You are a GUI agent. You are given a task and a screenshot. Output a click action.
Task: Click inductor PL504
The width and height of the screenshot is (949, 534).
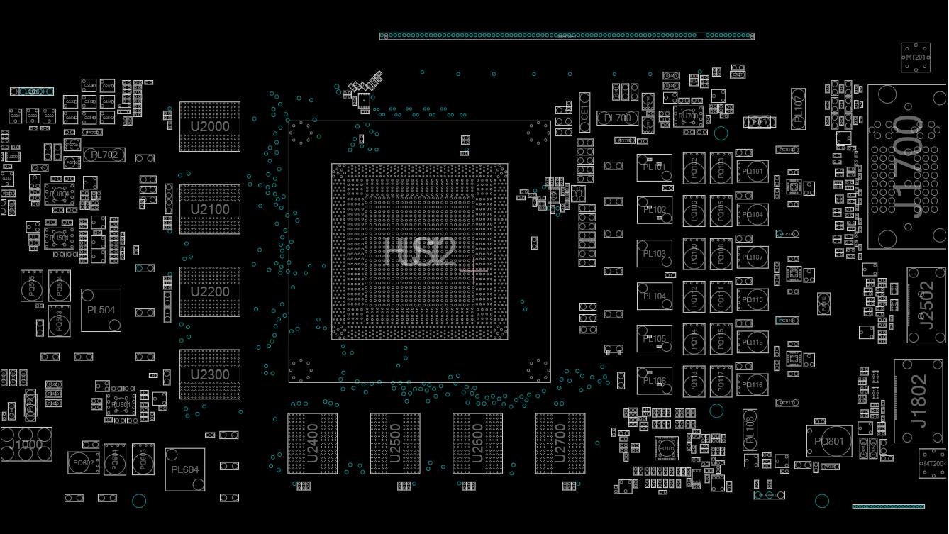101,310
